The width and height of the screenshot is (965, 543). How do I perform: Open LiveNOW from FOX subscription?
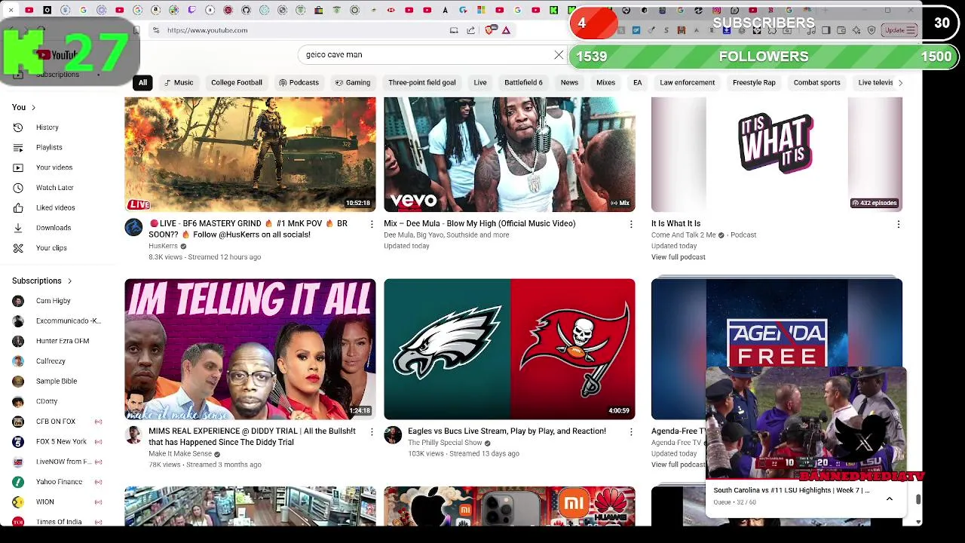pos(63,462)
